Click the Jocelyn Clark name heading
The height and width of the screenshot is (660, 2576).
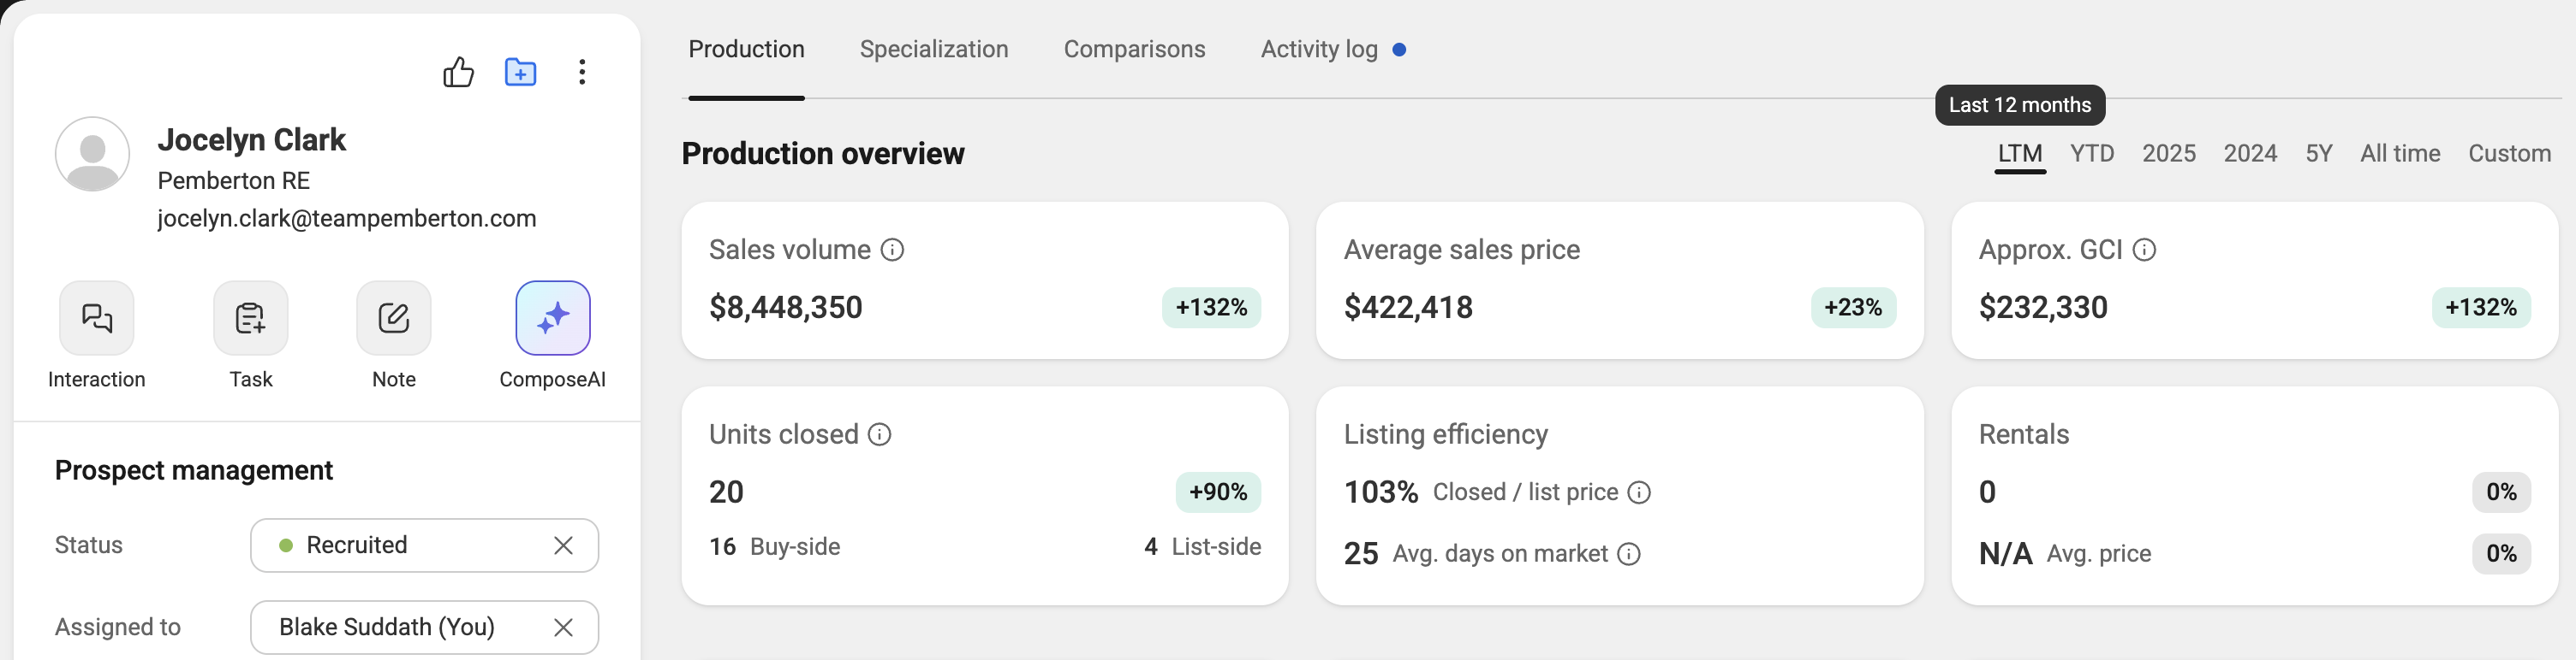pos(252,140)
